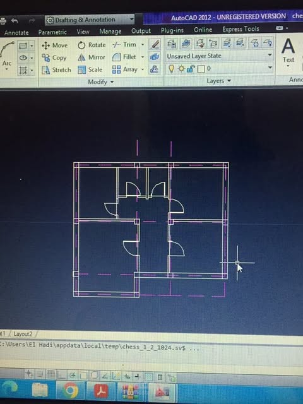Select the Move tool
Viewport: 303px width, 404px height.
(55, 45)
